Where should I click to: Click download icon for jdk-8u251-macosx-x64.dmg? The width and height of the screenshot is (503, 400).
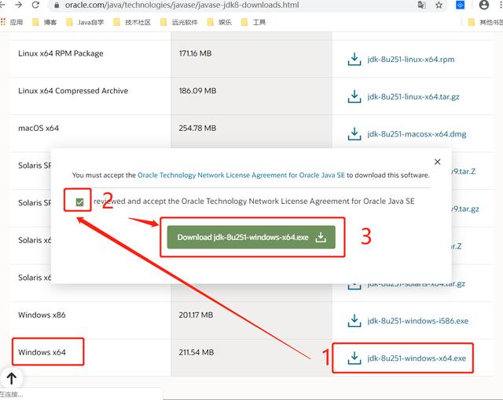point(354,134)
